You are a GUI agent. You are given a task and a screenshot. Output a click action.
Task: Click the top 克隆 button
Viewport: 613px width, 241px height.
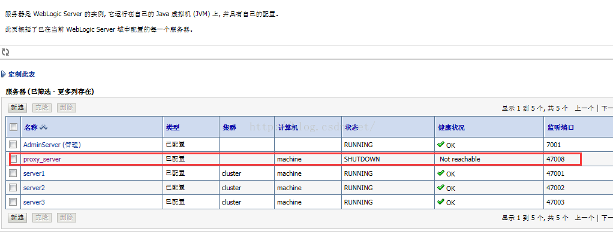pyautogui.click(x=42, y=108)
